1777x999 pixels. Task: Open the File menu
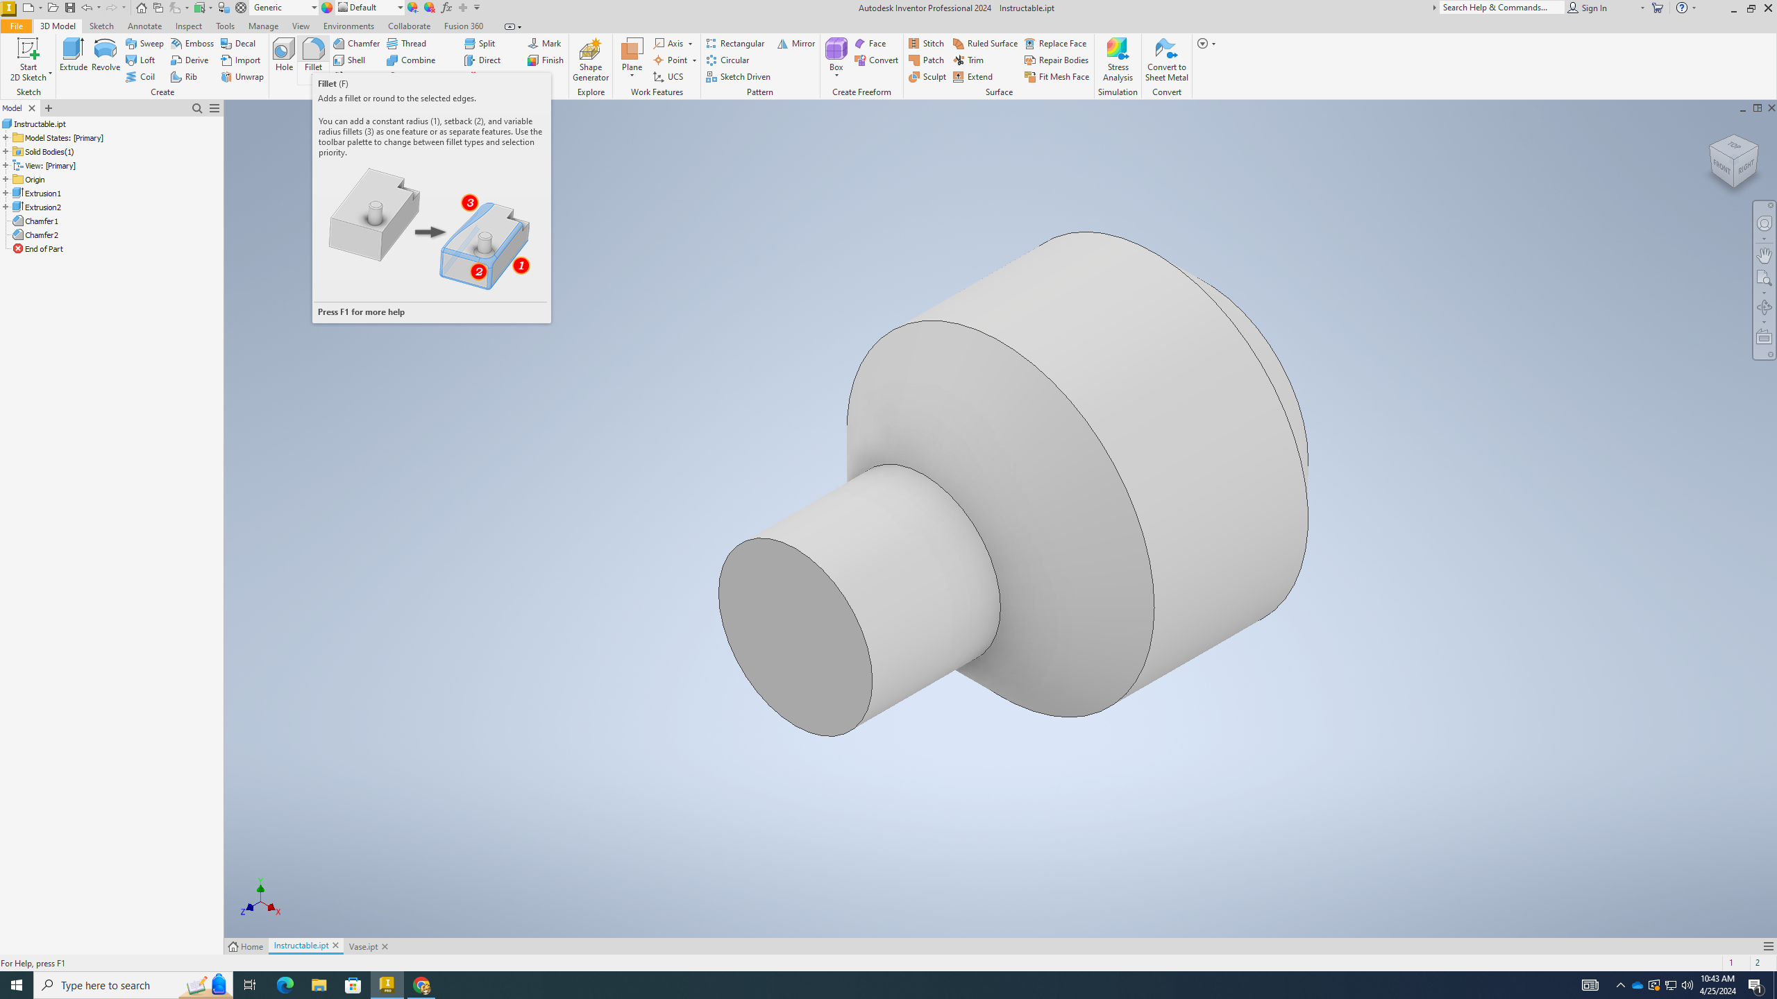click(16, 26)
